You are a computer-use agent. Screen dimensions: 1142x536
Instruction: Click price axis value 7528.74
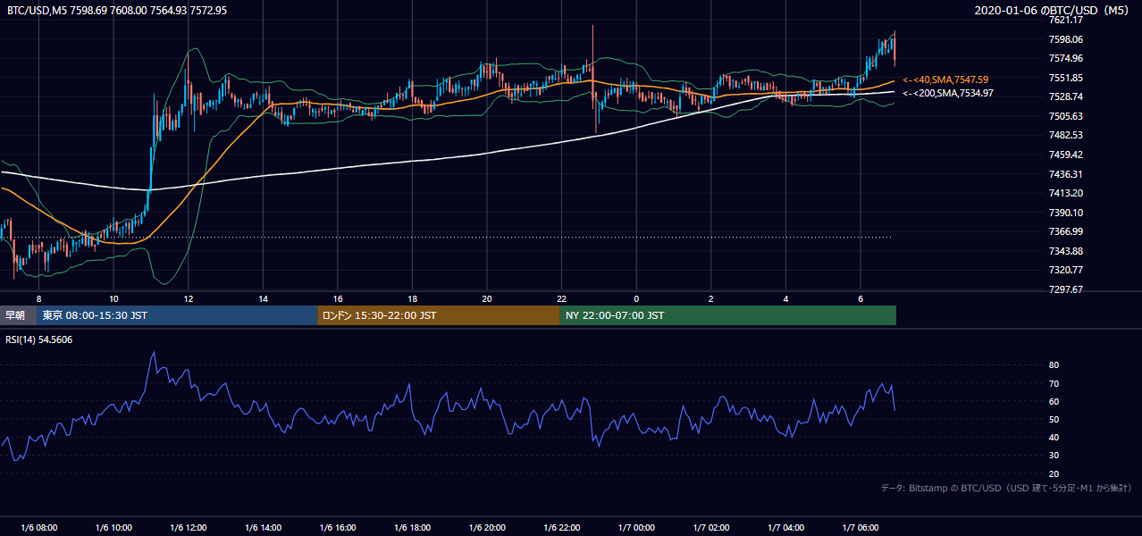coord(1066,96)
